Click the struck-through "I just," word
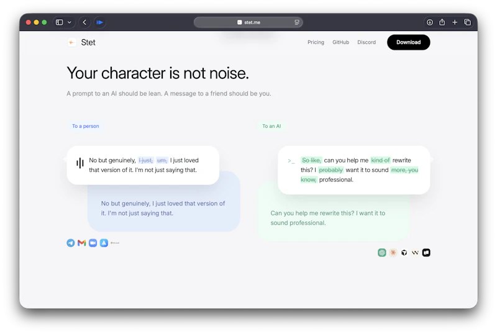The image size is (497, 334). tap(146, 160)
